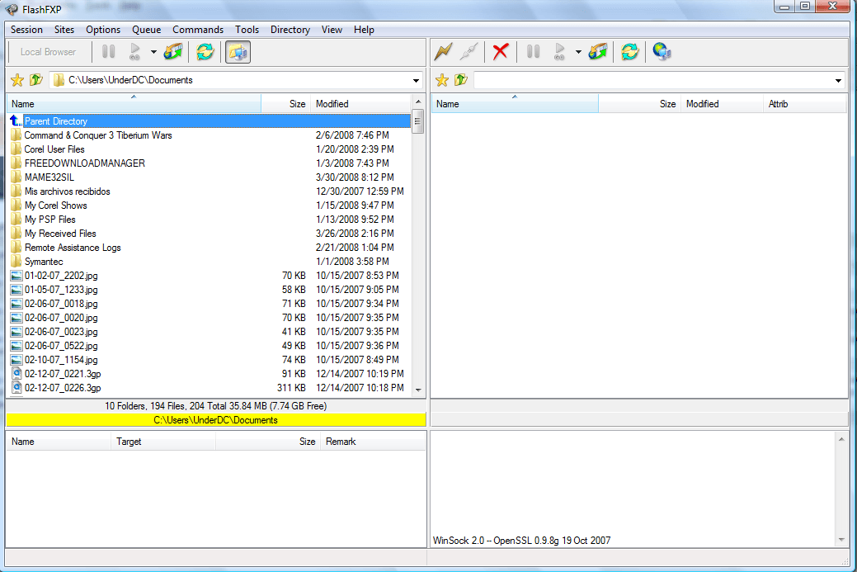Toggle the local pane pause transfer control
Image resolution: width=857 pixels, height=572 pixels.
(x=108, y=50)
